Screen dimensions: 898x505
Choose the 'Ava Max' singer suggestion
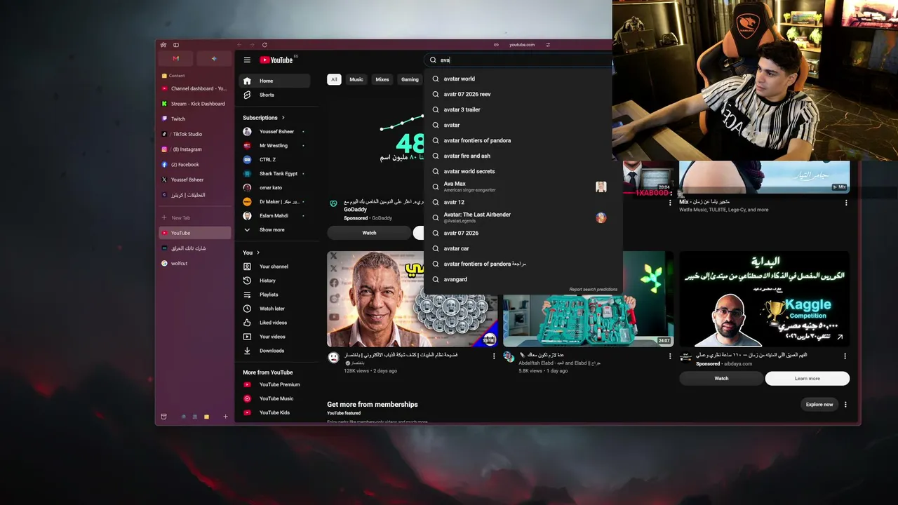pos(523,187)
